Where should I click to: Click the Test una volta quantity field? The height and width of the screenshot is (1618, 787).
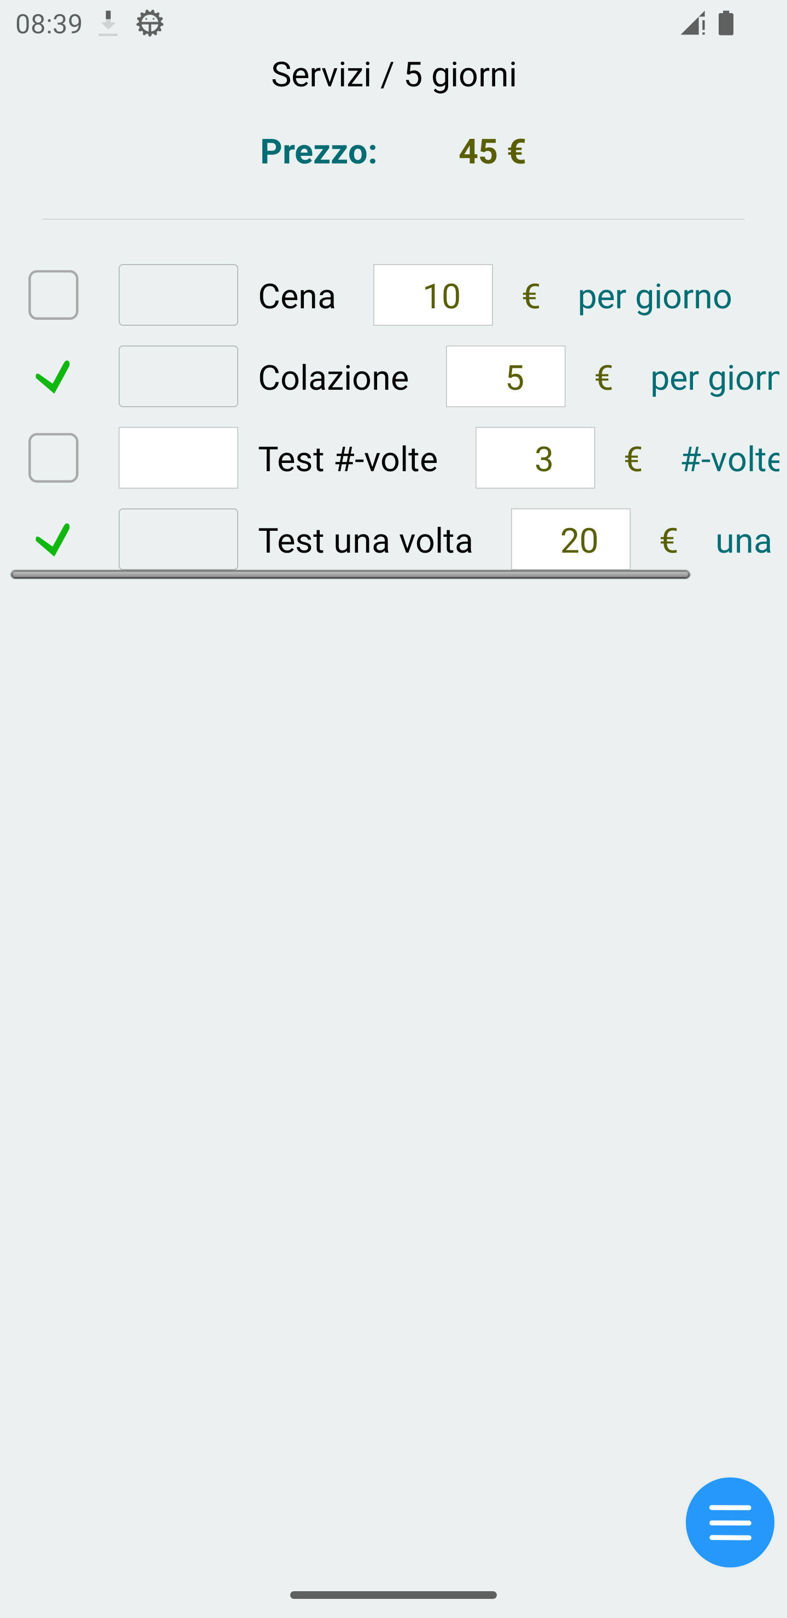point(178,540)
